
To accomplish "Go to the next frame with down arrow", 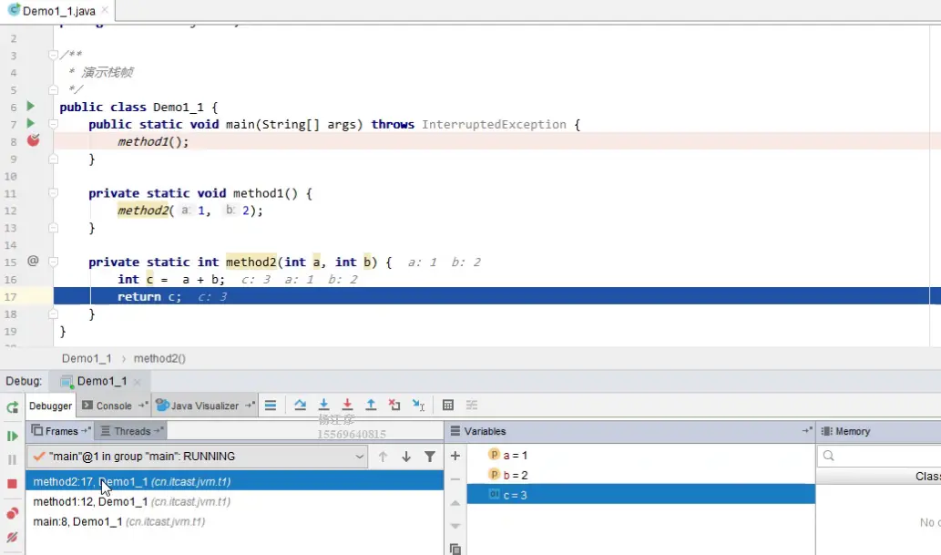I will click(x=406, y=457).
